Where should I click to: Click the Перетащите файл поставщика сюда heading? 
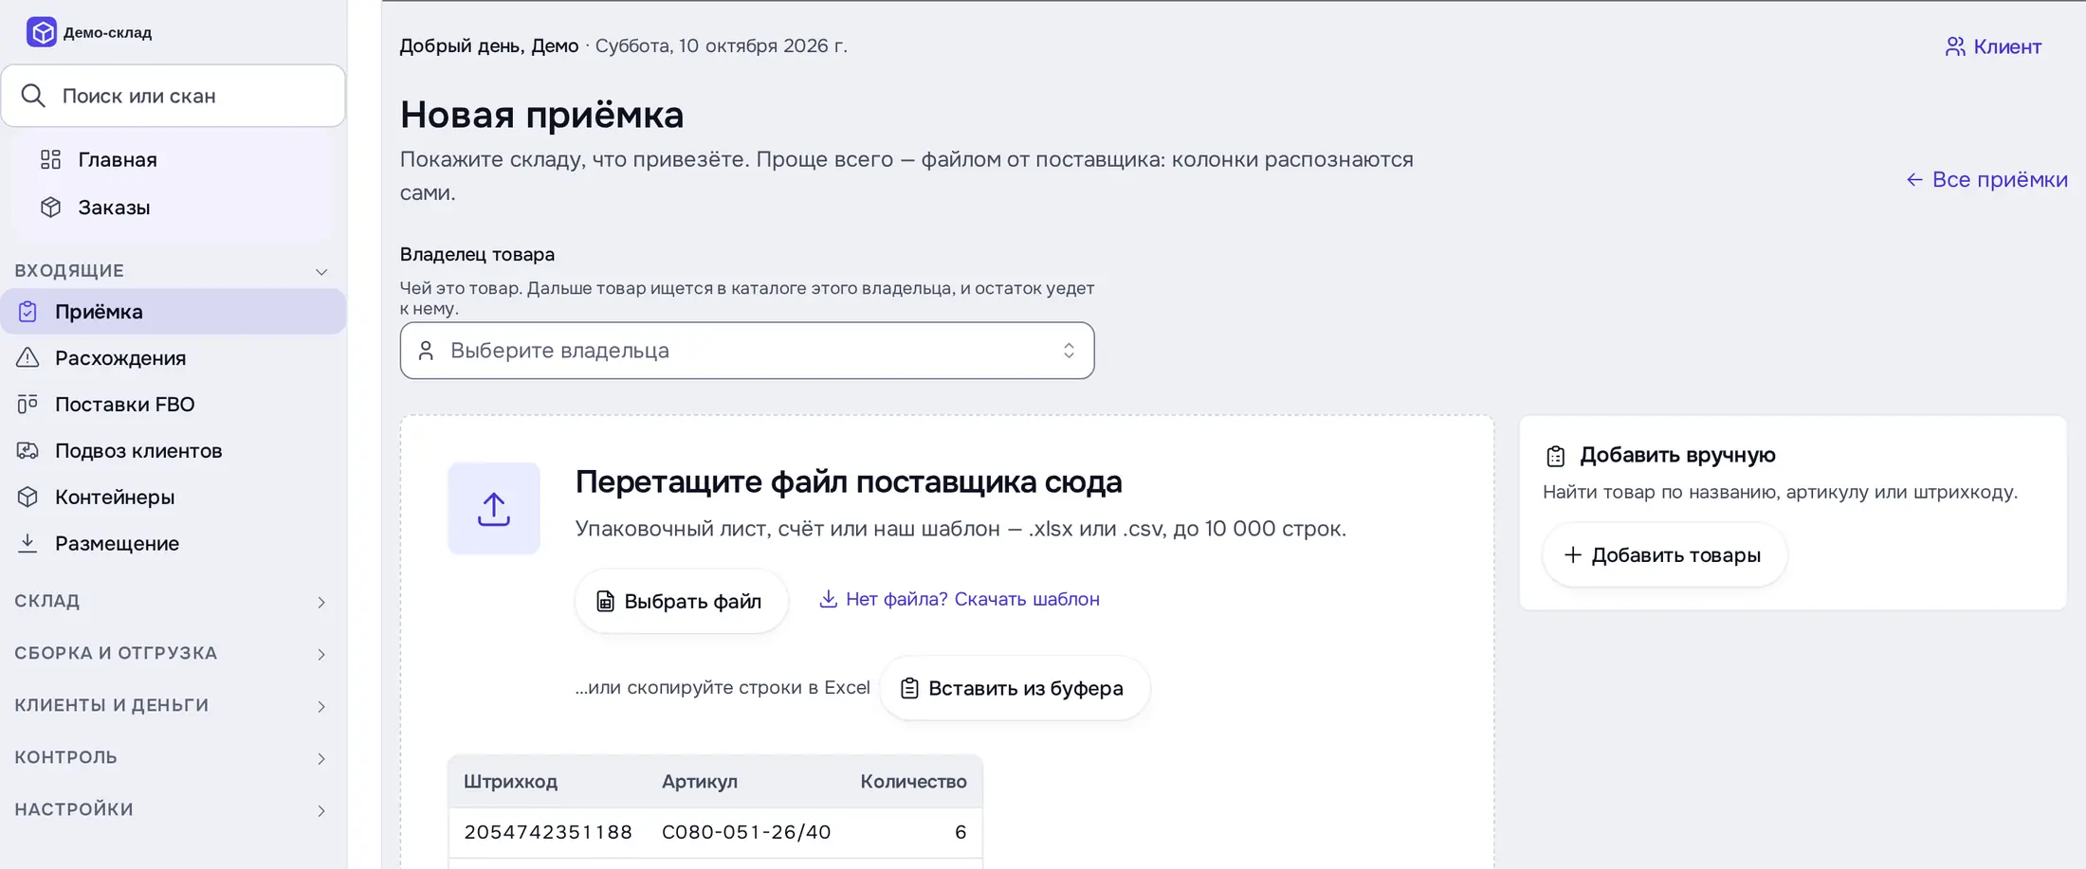point(849,481)
